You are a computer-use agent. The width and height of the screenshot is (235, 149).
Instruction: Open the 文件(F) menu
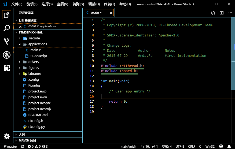pos(17,4)
